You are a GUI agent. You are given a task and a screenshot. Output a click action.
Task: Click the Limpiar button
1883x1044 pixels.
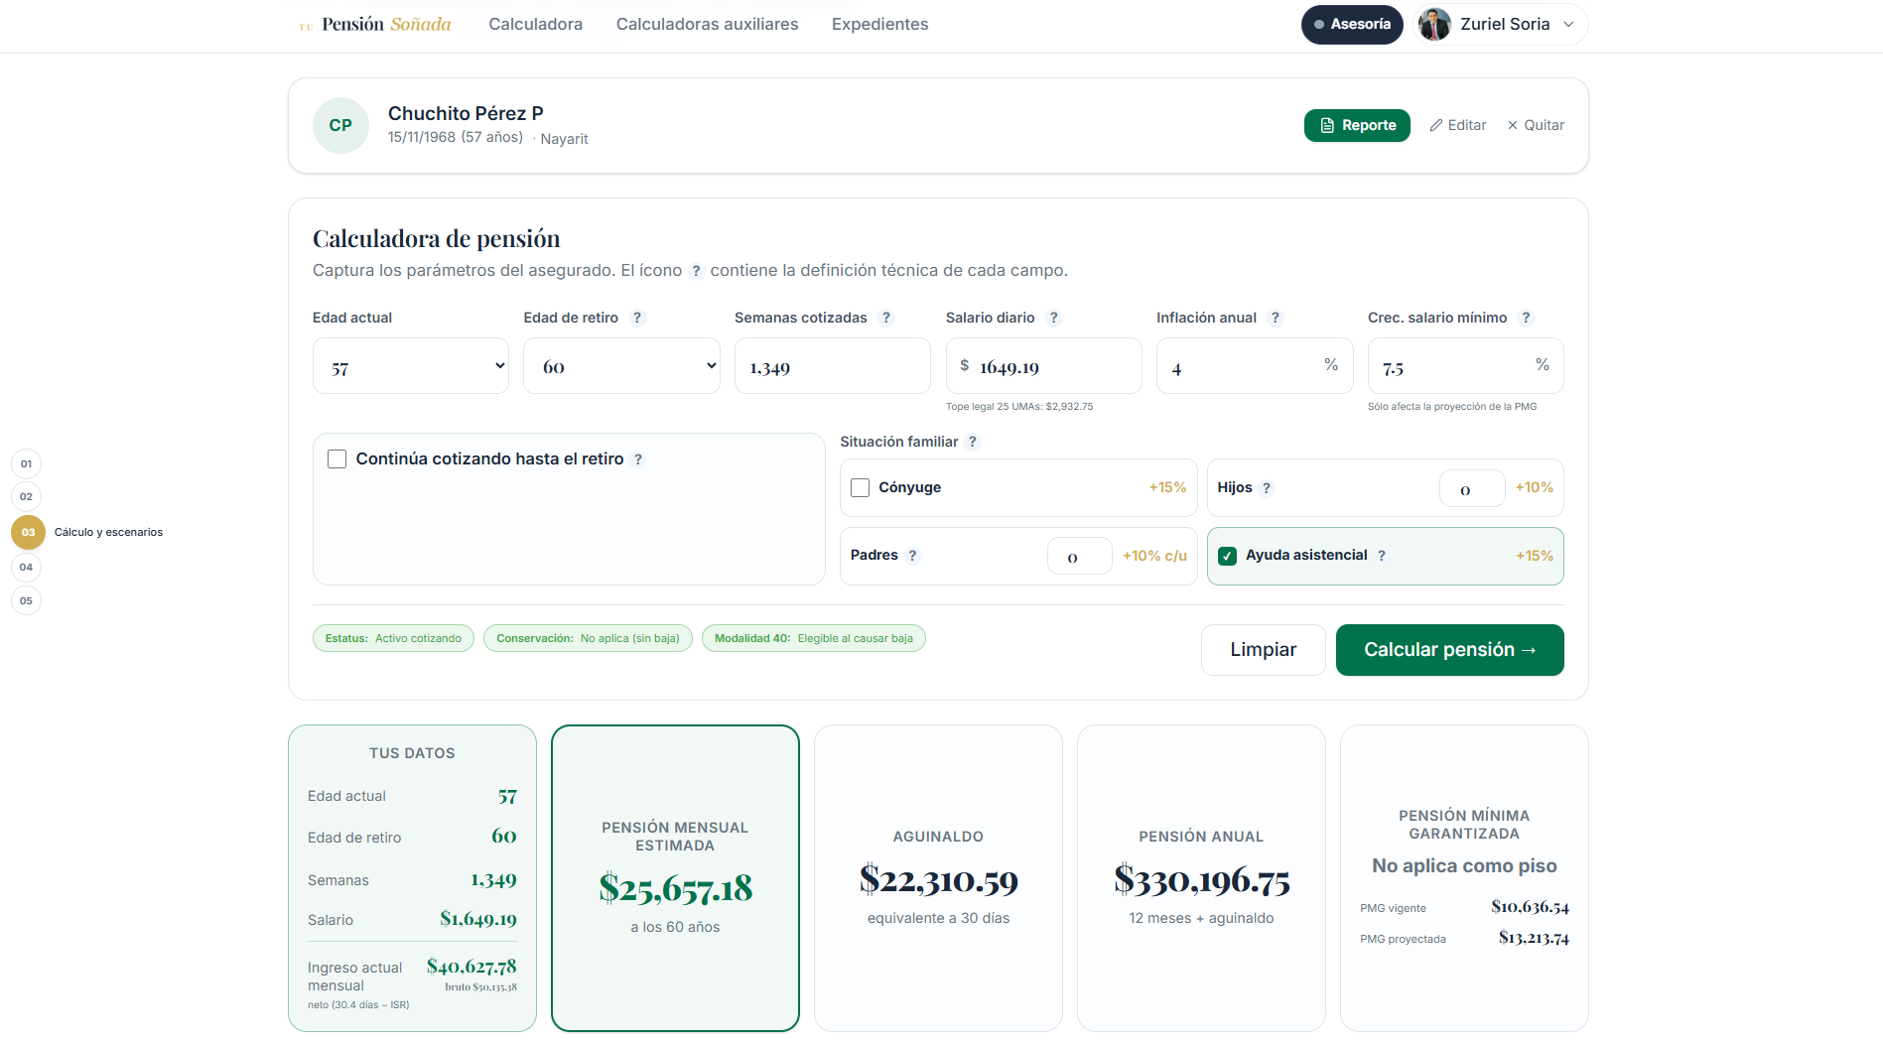click(1263, 650)
